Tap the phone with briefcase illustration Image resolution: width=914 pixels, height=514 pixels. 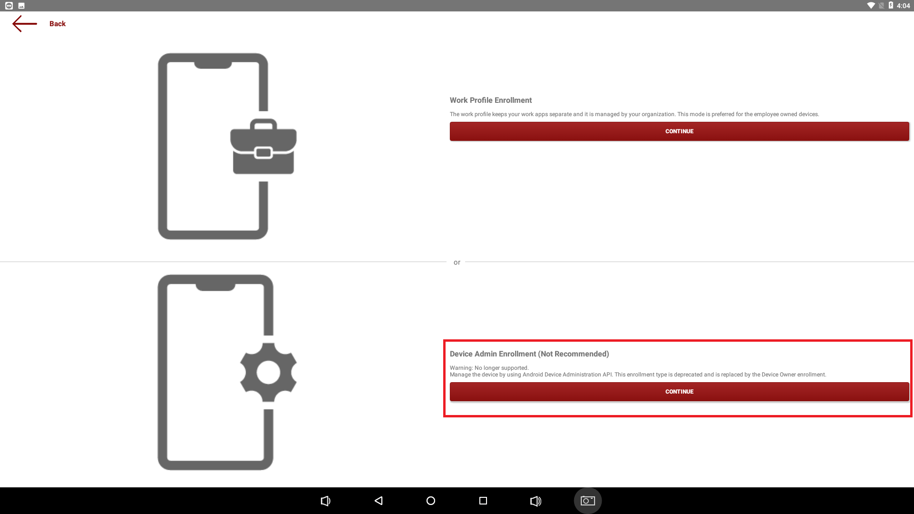(227, 146)
